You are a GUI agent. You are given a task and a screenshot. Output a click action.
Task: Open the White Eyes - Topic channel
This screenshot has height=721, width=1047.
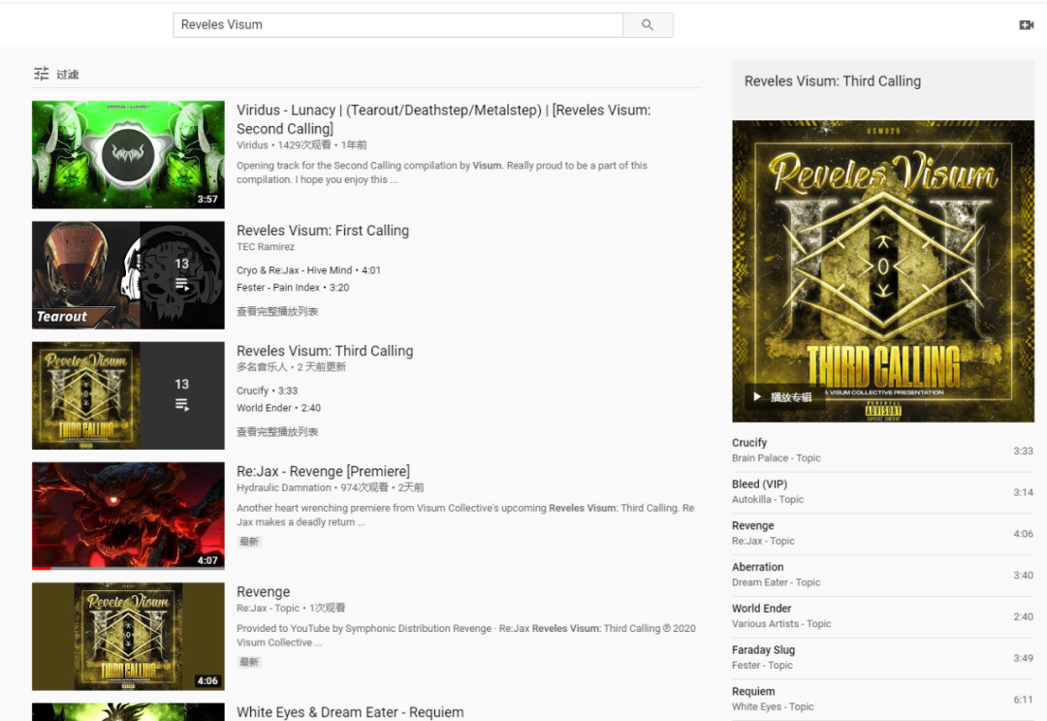coord(773,706)
